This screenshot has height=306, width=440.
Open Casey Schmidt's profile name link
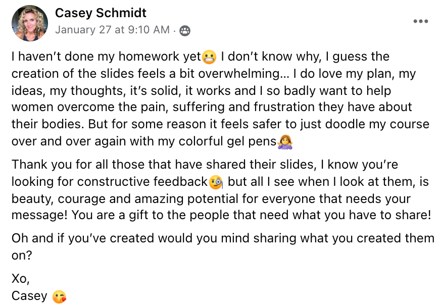101,12
